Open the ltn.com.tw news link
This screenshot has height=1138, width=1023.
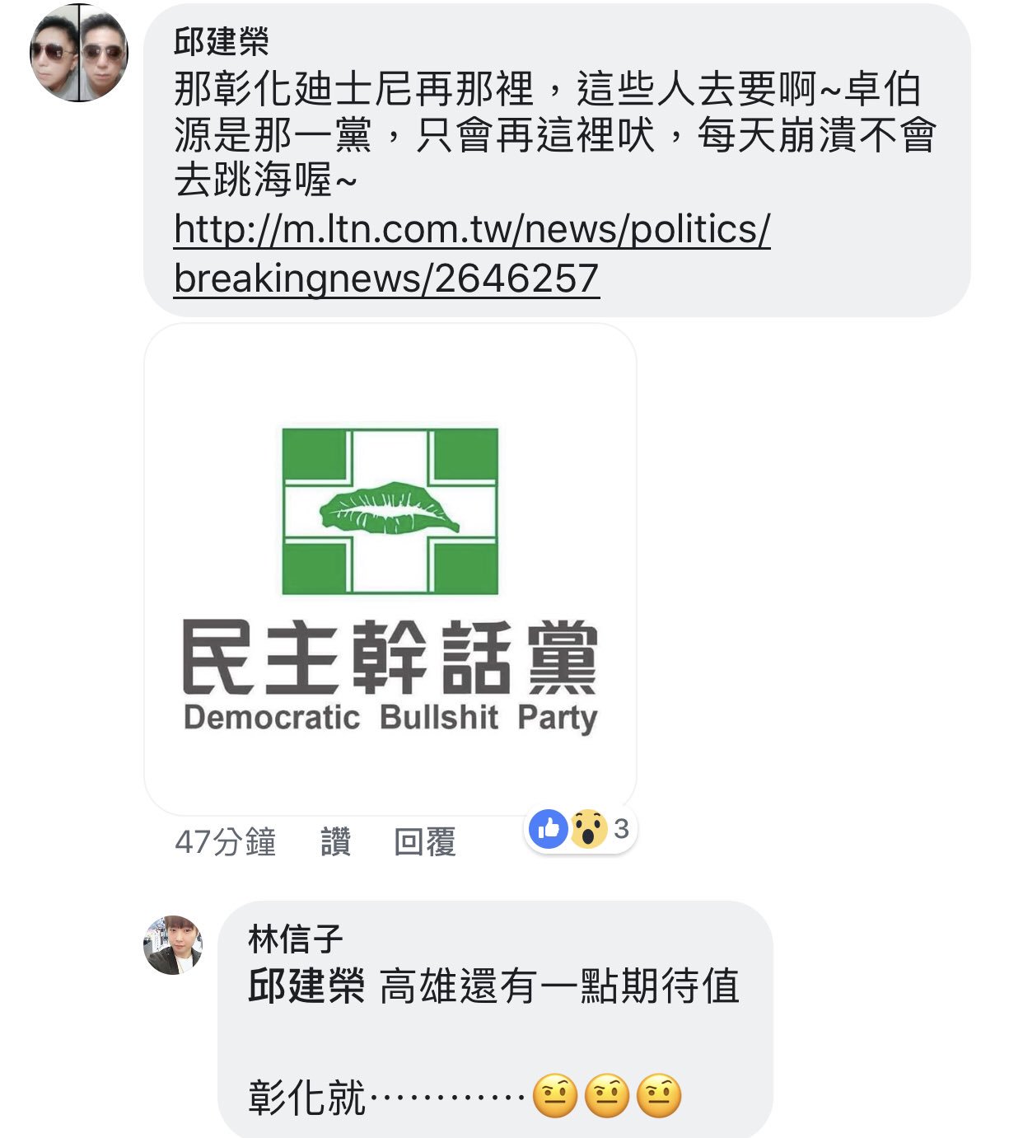point(472,253)
